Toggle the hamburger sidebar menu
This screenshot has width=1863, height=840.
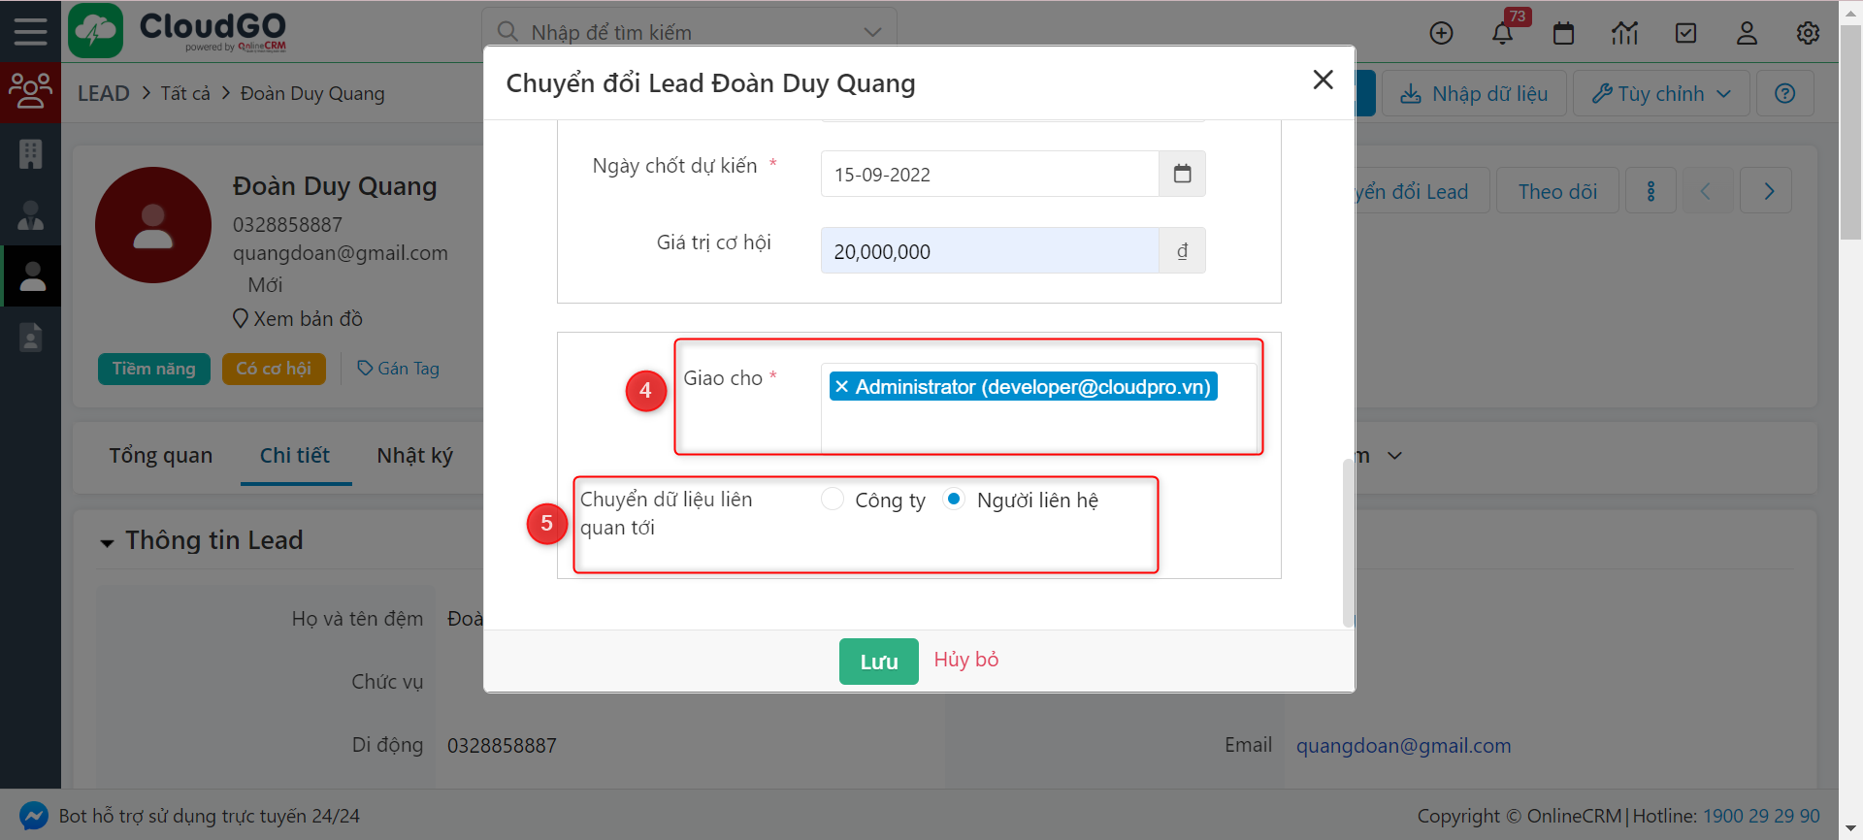click(30, 32)
